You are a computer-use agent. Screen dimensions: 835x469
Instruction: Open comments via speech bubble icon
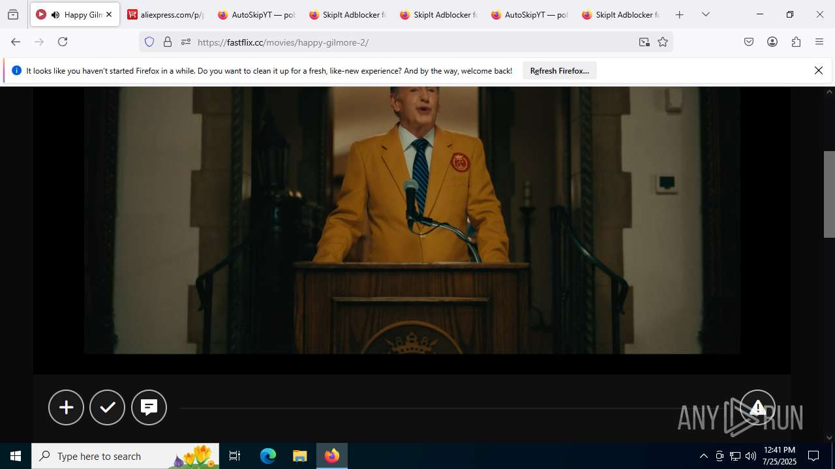click(149, 407)
